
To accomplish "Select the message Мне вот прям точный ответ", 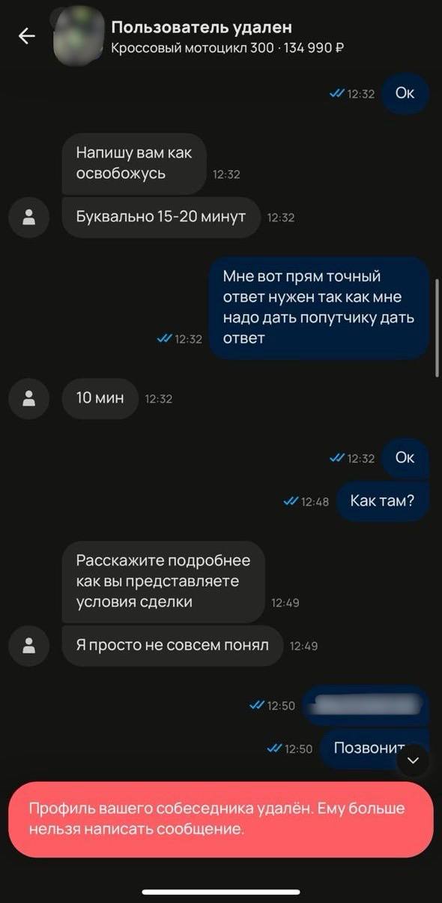I will pyautogui.click(x=318, y=307).
